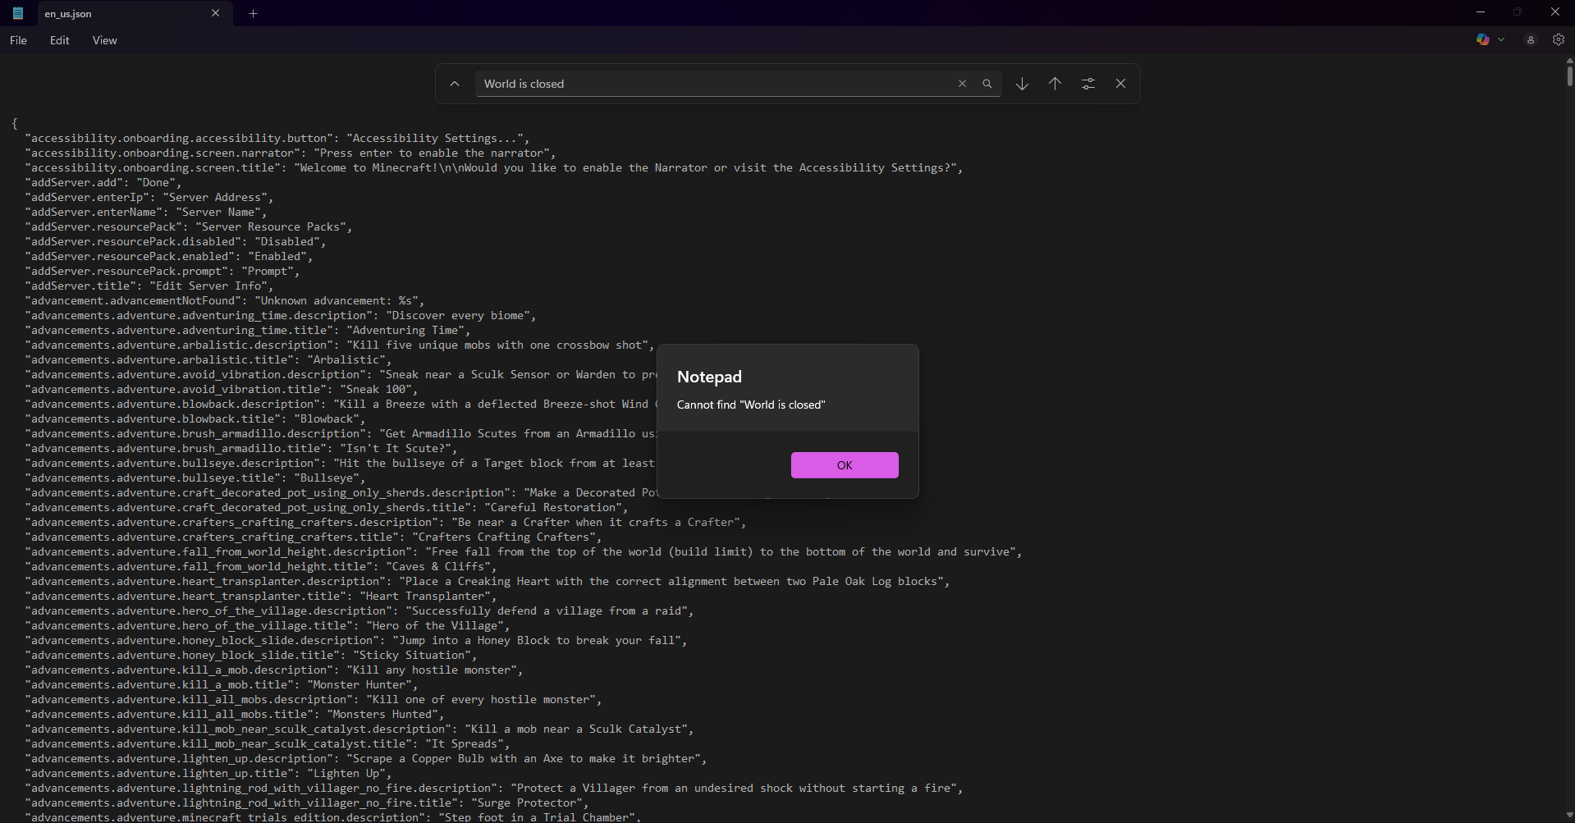The height and width of the screenshot is (823, 1575).
Task: Open Notepad settings gear
Action: [1558, 39]
